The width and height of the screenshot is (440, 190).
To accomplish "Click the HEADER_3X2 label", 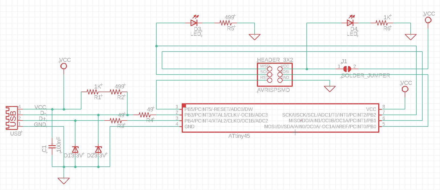I will 275,60.
